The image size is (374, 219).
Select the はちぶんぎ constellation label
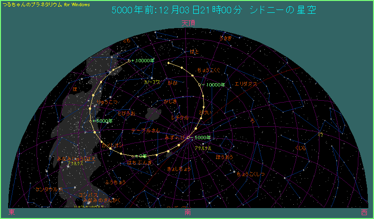pyautogui.click(x=140, y=162)
